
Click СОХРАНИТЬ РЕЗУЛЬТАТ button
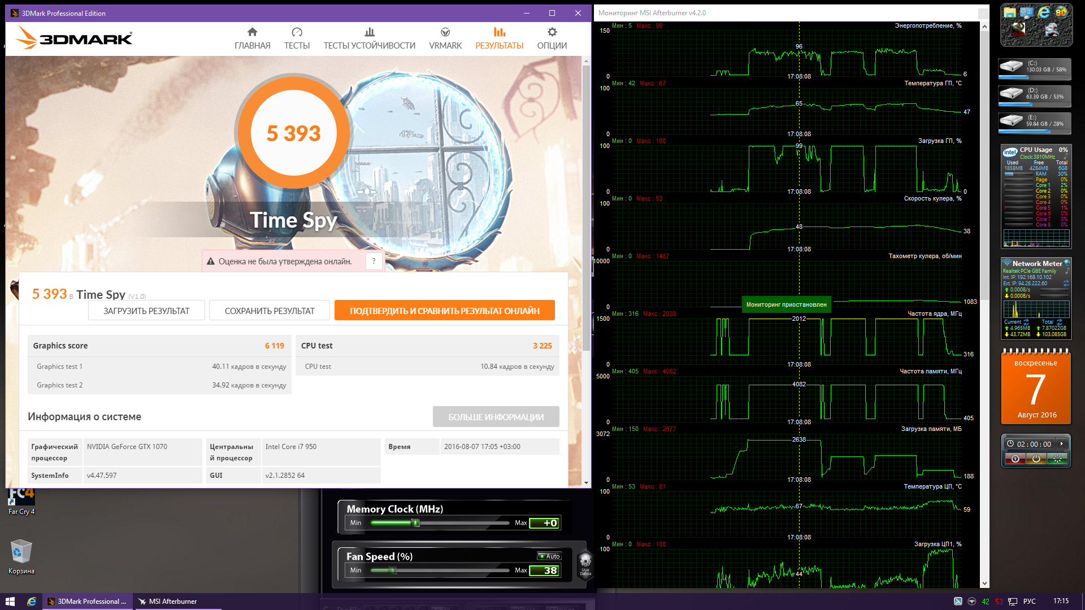click(270, 311)
